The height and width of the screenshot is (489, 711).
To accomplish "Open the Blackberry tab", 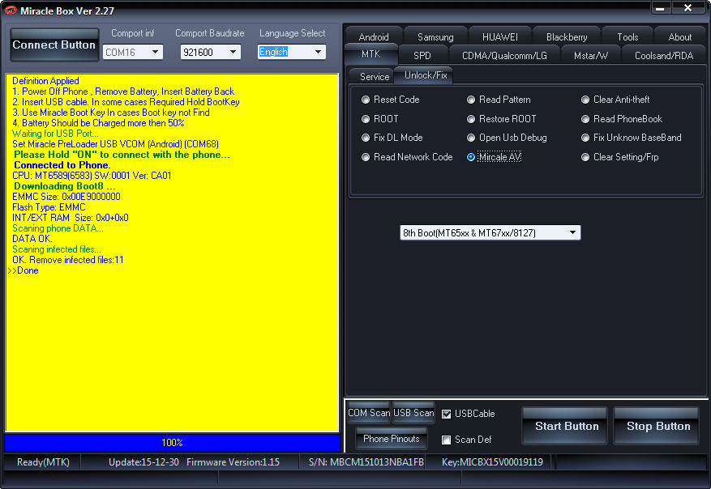I will pyautogui.click(x=567, y=36).
